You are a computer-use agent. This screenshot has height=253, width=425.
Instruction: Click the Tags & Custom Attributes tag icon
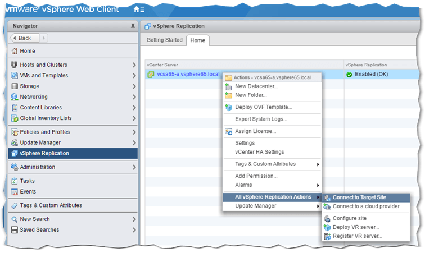[15, 205]
